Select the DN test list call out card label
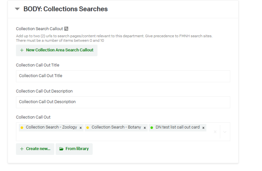Viewport: 262px width, 171px height. point(178,127)
